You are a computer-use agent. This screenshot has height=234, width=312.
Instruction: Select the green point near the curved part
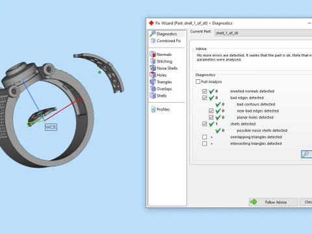tap(99, 72)
